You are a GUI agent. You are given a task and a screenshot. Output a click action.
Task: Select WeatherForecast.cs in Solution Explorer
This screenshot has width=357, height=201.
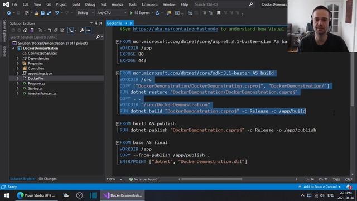[42, 93]
